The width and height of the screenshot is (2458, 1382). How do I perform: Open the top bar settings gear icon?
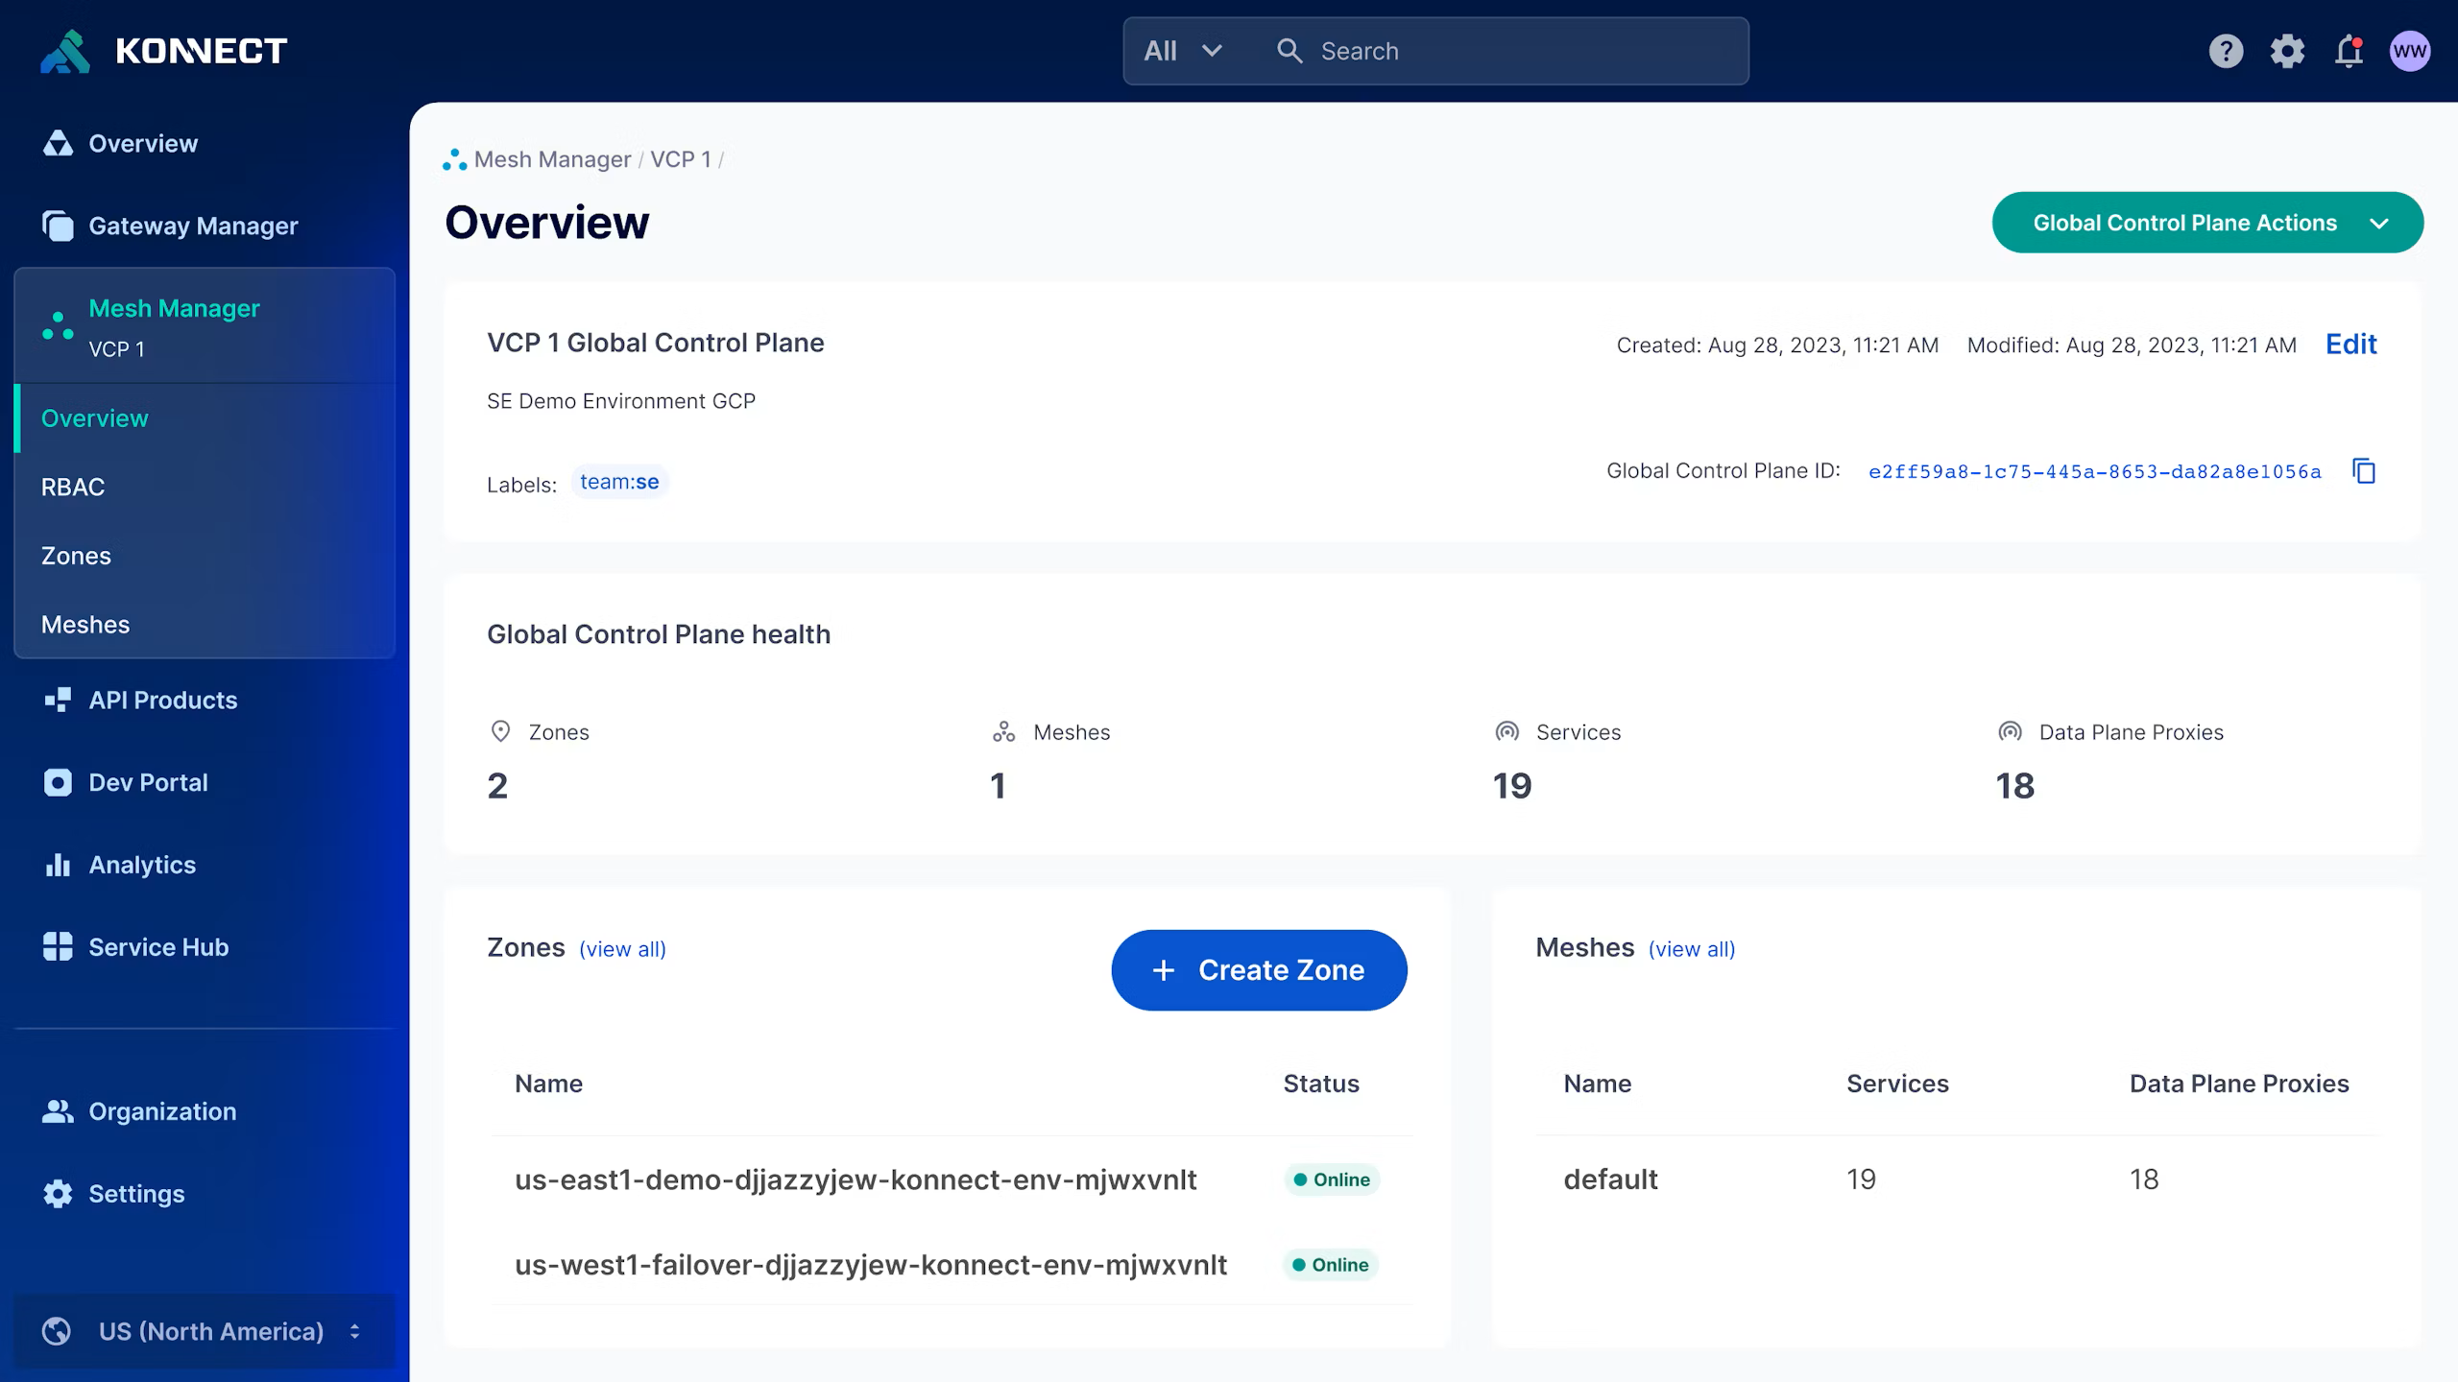2287,51
